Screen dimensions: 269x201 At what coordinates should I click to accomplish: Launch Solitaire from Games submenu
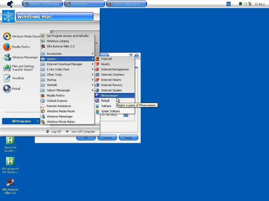click(x=115, y=106)
